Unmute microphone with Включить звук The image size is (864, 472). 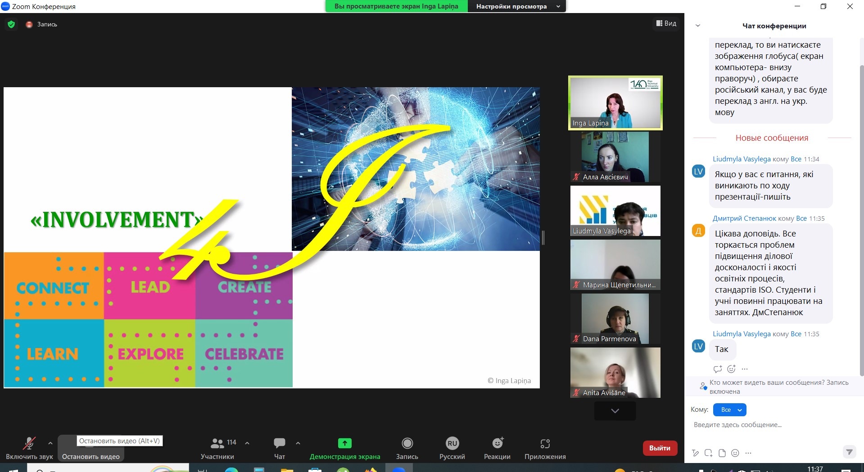(29, 448)
